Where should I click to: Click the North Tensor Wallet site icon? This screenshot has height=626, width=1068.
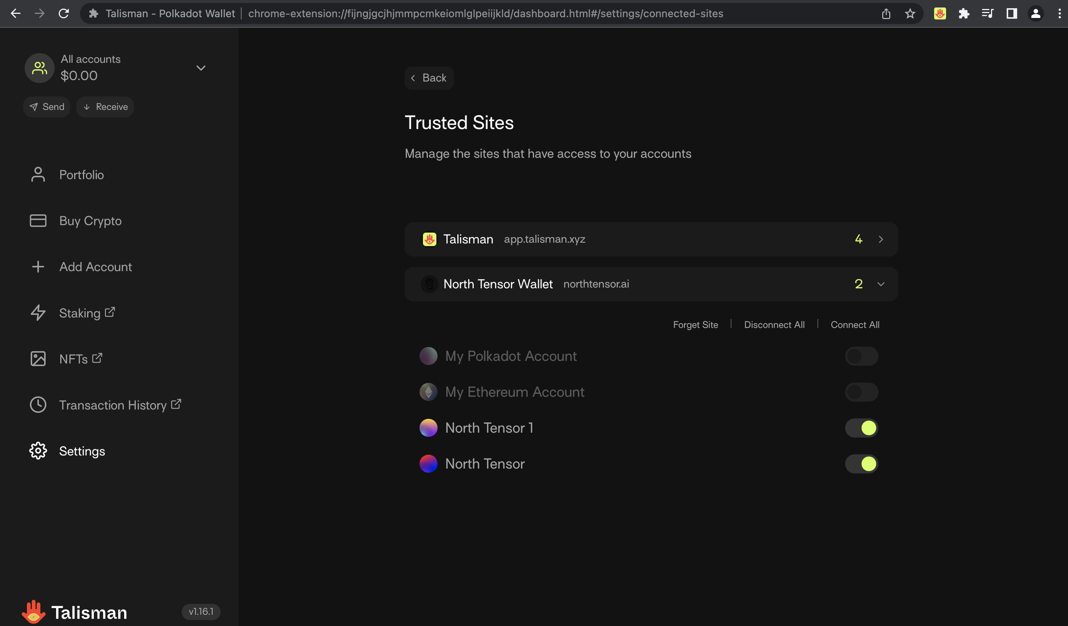[429, 284]
